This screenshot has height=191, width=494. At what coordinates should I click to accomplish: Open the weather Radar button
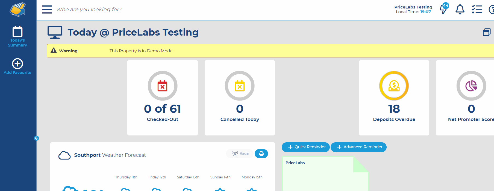pyautogui.click(x=240, y=154)
